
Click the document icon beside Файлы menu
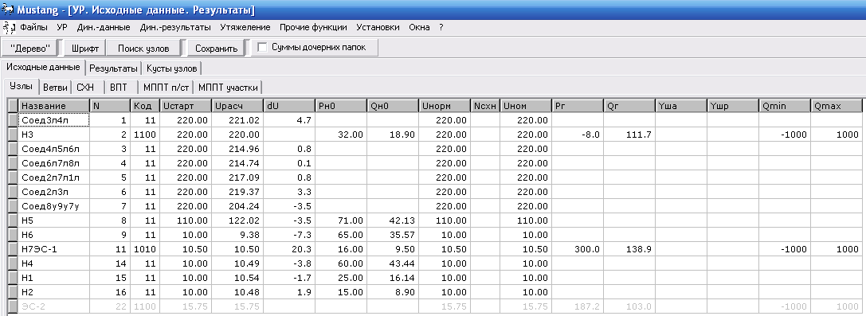tap(9, 28)
